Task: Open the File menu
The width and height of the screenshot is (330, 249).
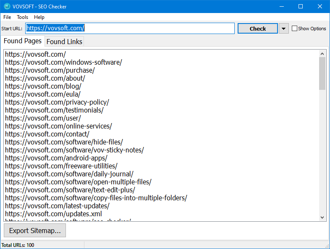Action: click(7, 17)
